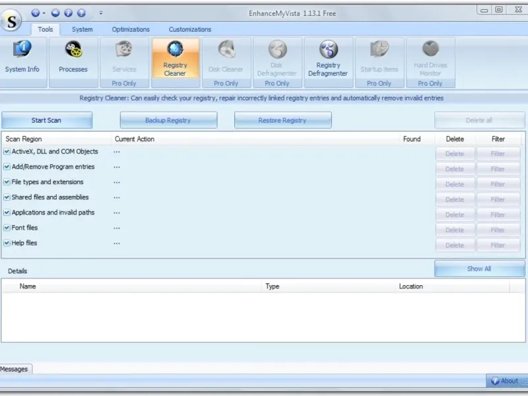
Task: Switch to the Optimizations tab
Action: [131, 29]
